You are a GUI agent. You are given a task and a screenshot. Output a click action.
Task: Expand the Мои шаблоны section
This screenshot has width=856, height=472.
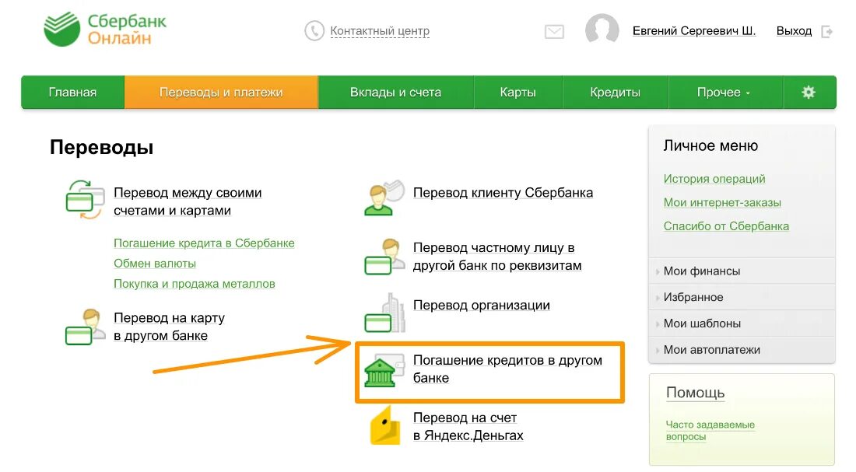click(x=742, y=323)
